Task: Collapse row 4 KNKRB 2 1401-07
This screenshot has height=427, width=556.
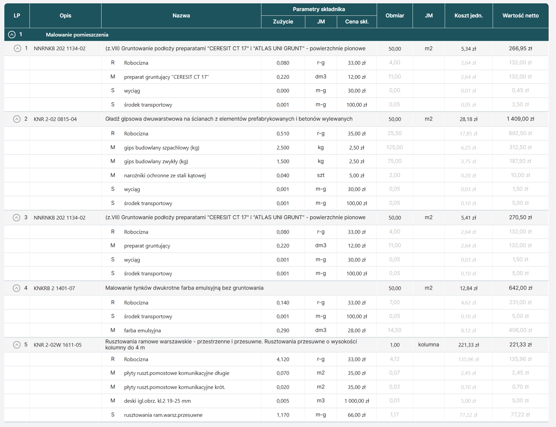Action: (x=16, y=288)
